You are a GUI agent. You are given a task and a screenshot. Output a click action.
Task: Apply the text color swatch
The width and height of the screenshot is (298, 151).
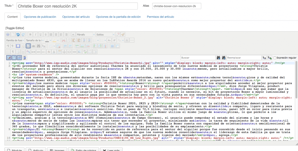(47, 40)
